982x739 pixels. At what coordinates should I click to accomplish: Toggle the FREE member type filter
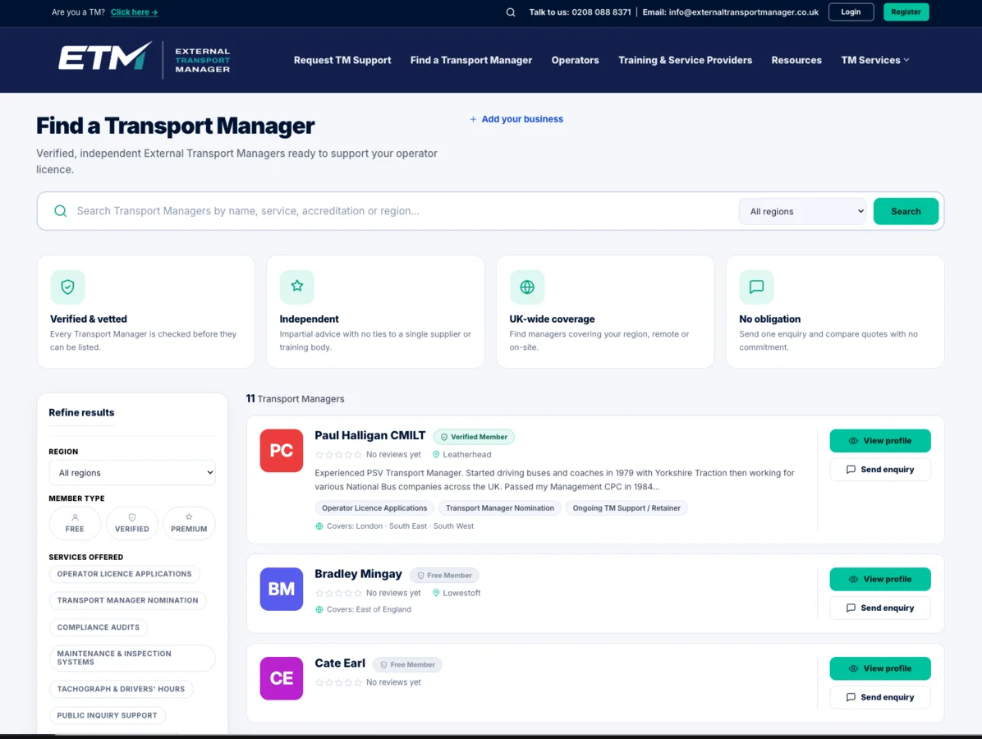click(75, 523)
